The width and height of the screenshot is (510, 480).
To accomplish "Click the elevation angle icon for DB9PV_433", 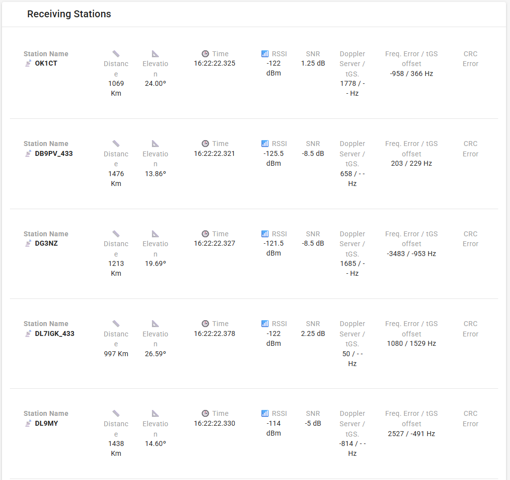I will pos(155,144).
